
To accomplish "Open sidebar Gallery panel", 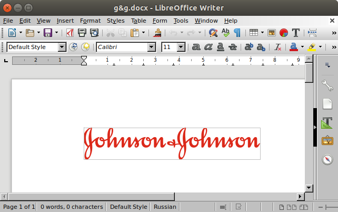I will pos(327,140).
